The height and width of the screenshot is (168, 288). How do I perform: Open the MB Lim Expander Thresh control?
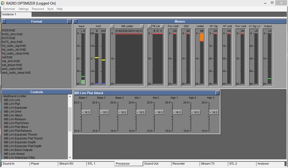(21, 135)
